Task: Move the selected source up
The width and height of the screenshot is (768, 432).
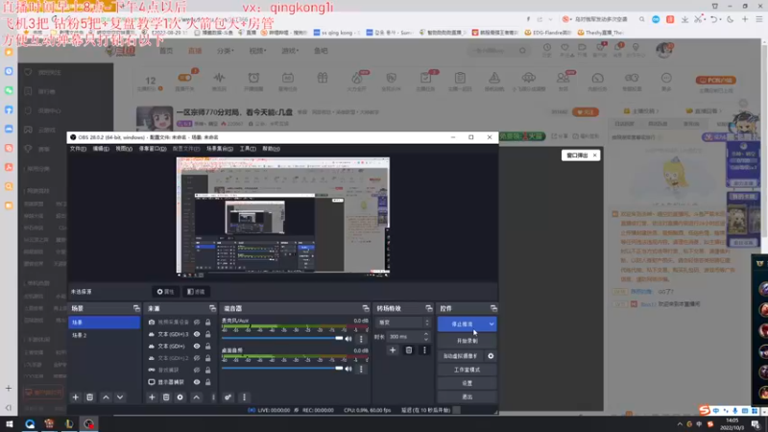Action: point(197,397)
